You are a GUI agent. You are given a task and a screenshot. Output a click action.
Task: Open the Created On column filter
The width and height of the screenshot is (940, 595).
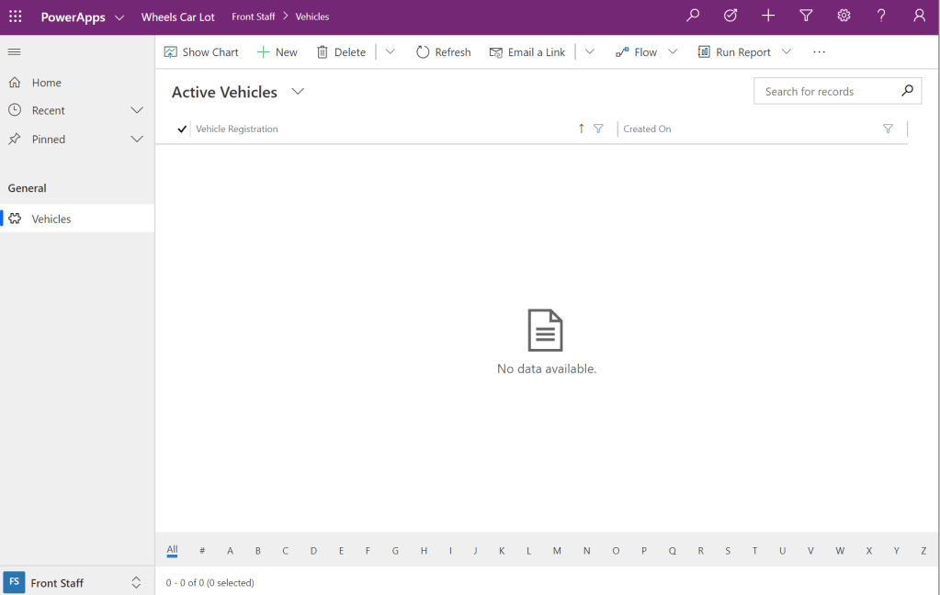(888, 129)
